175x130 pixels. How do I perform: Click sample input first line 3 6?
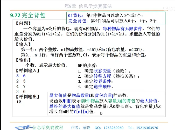(x=21, y=76)
